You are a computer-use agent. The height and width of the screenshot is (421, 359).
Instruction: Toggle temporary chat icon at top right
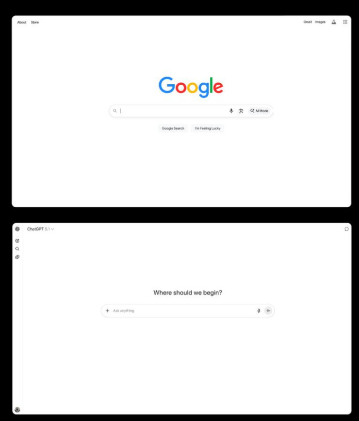(347, 229)
